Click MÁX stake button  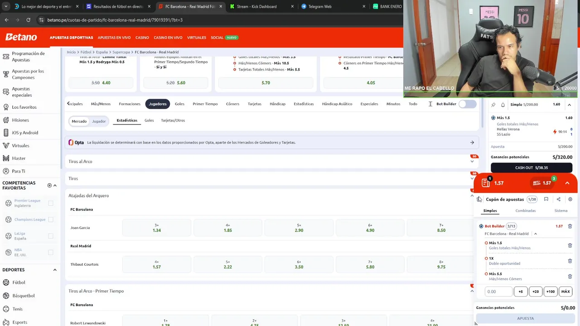coord(565,292)
